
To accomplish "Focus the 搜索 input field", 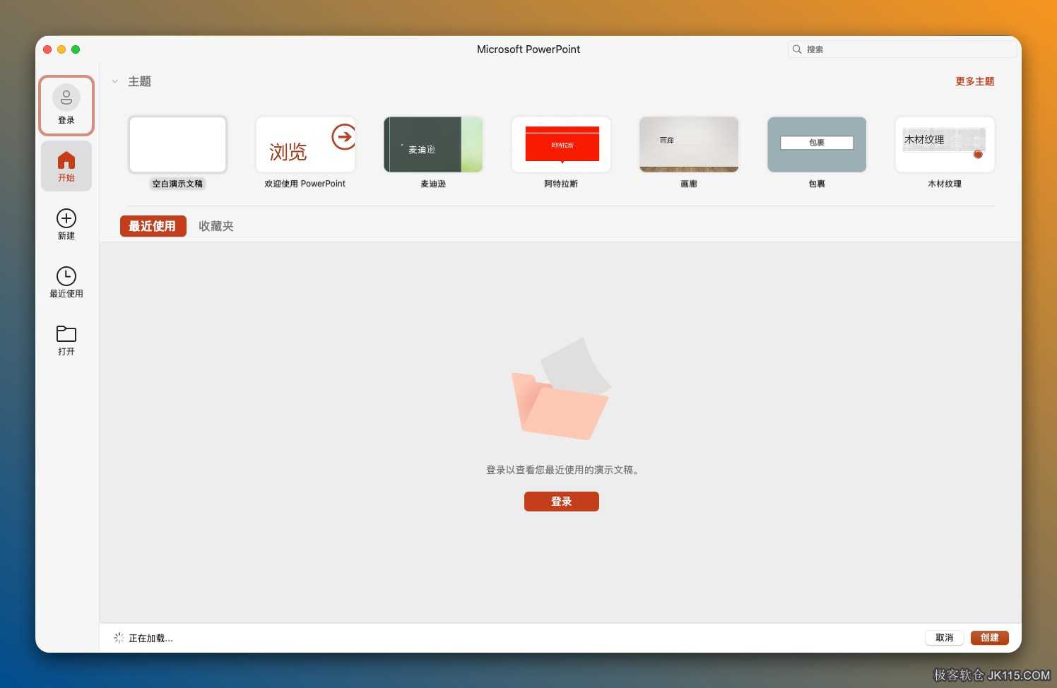I will (902, 49).
